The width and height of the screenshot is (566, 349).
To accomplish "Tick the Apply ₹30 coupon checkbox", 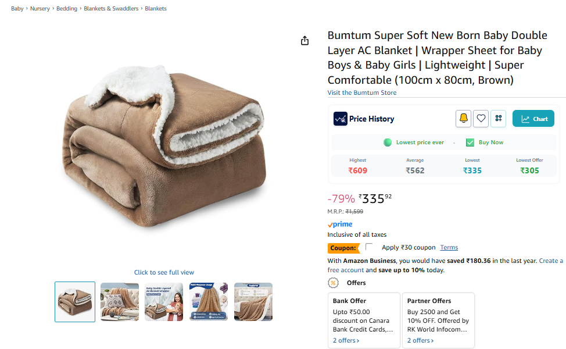I will tap(370, 247).
